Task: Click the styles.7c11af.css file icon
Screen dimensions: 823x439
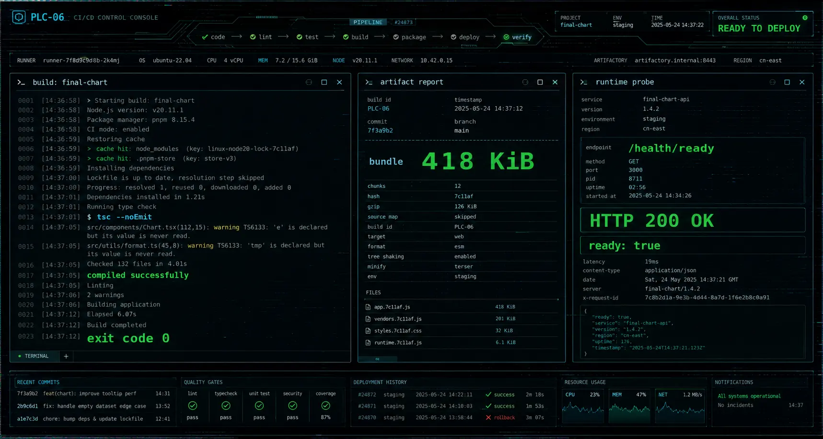Action: [368, 331]
